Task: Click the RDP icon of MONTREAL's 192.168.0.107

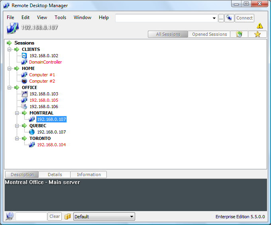Action: 32,119
